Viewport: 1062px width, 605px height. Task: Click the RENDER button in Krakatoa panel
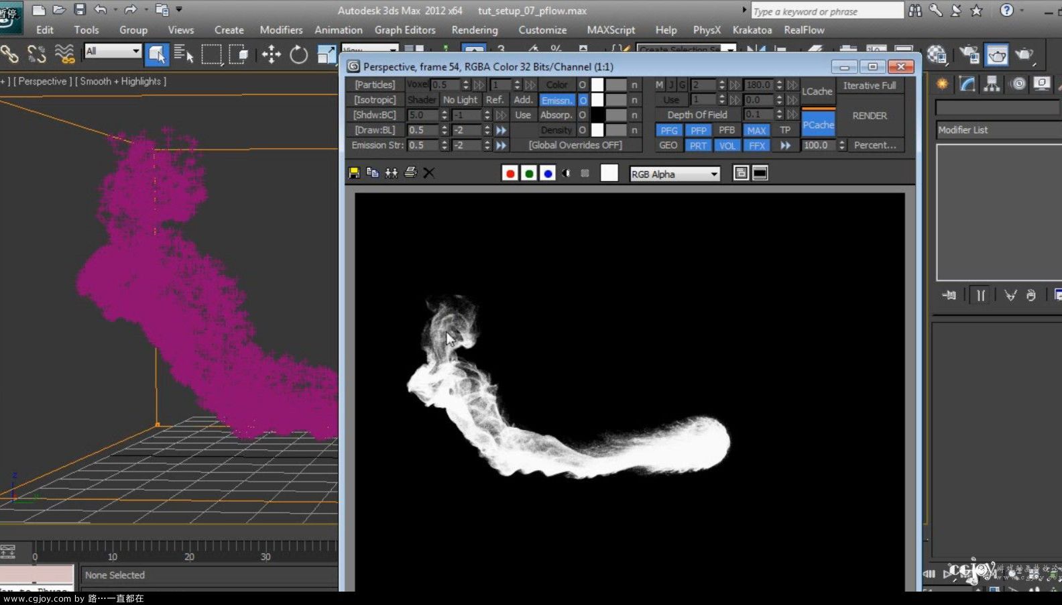(x=870, y=116)
